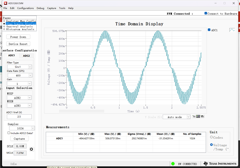The width and height of the screenshot is (240, 168).
Task: Toggle the Connect to Hardware checkbox
Action: (206, 13)
